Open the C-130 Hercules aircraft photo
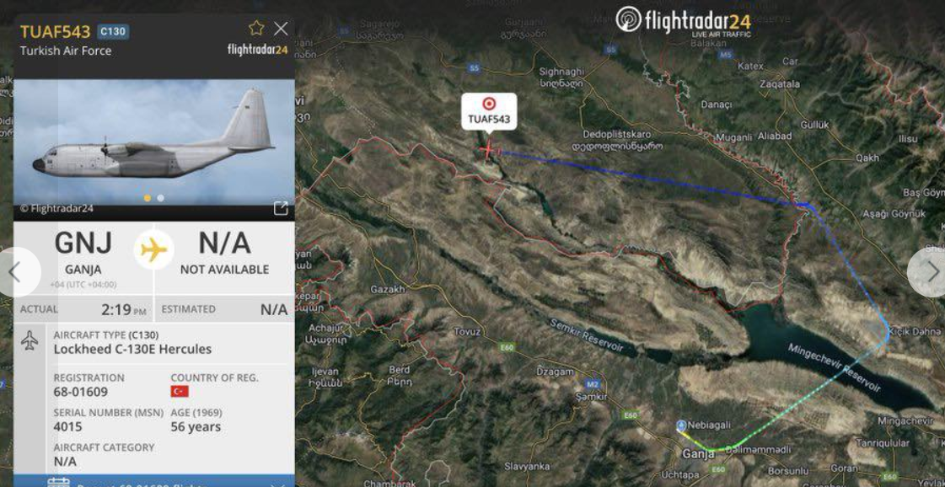Viewport: 945px width, 487px height. (154, 142)
